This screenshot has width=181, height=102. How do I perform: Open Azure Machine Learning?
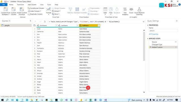coord(139,11)
